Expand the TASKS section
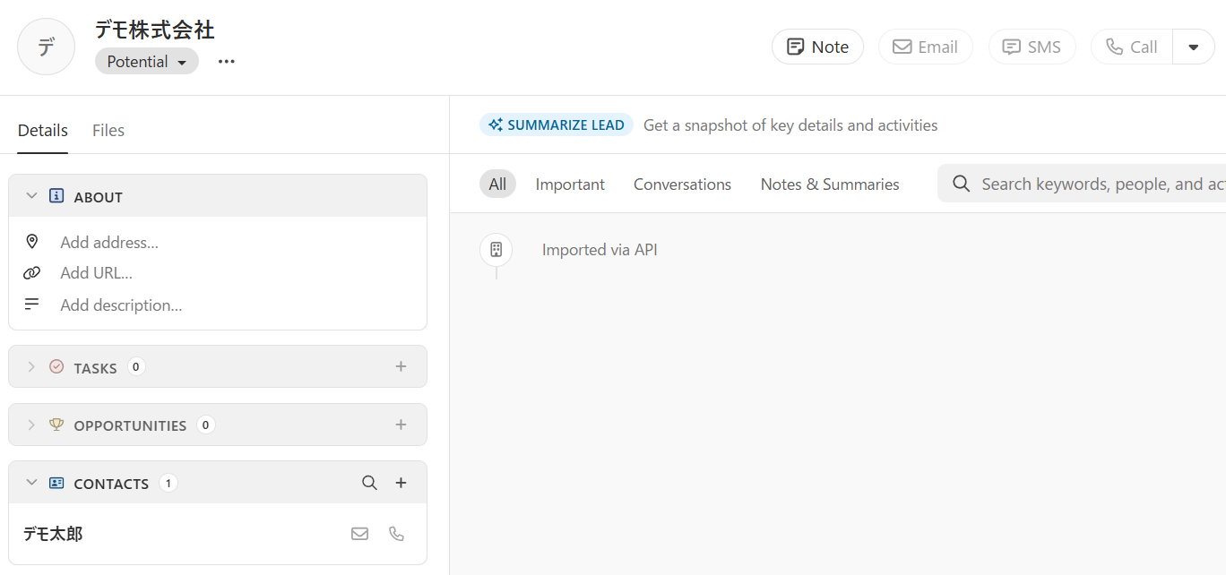Image resolution: width=1226 pixels, height=575 pixels. (x=32, y=367)
